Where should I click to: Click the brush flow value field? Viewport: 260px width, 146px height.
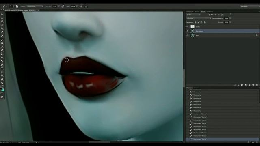coord(73,6)
